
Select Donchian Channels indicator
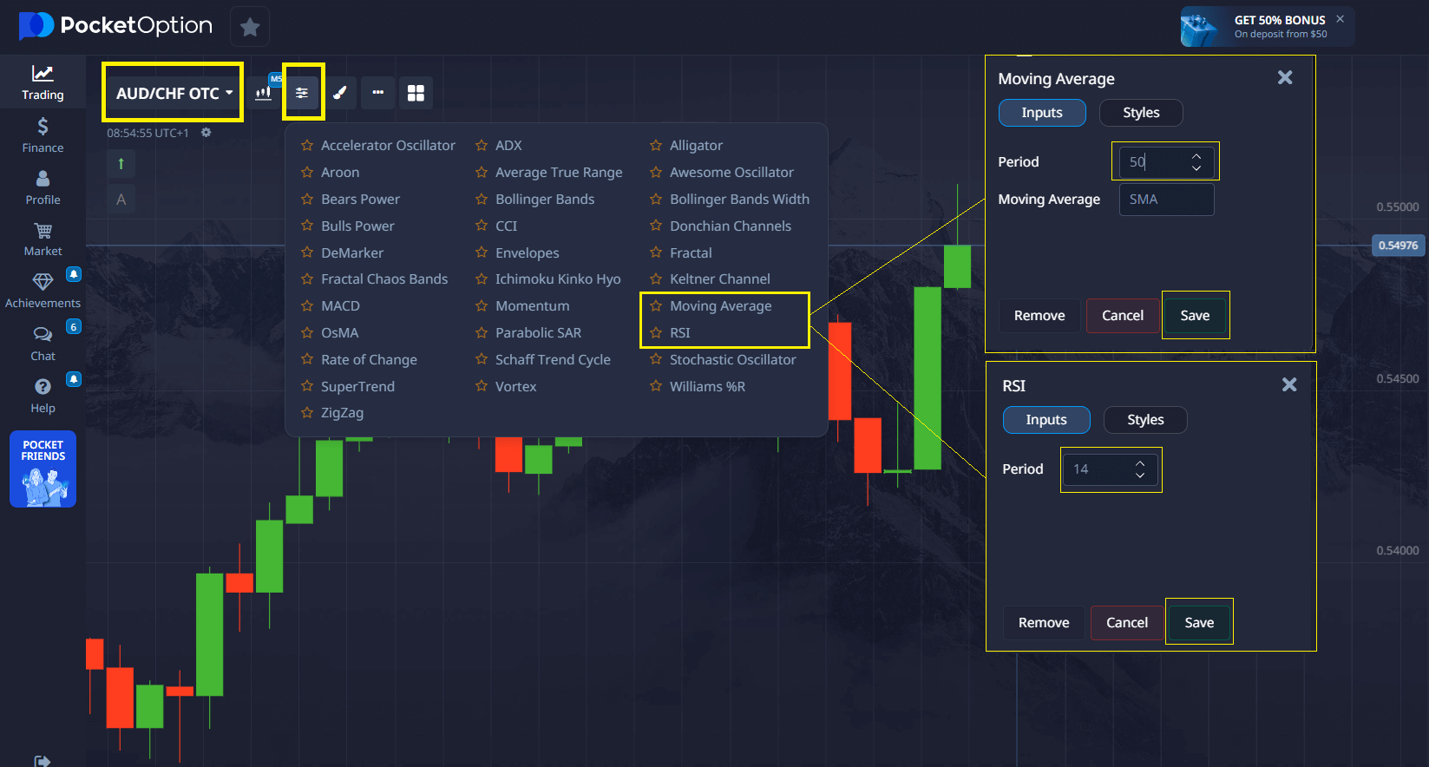pyautogui.click(x=731, y=226)
